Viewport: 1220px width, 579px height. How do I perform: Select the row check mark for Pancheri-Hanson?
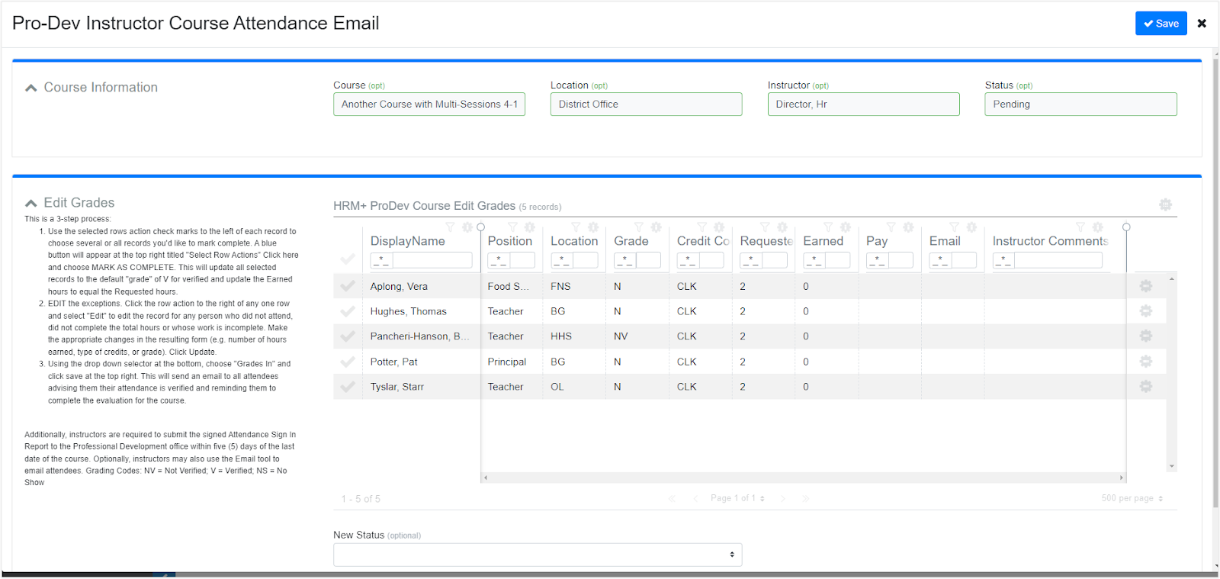tap(348, 336)
